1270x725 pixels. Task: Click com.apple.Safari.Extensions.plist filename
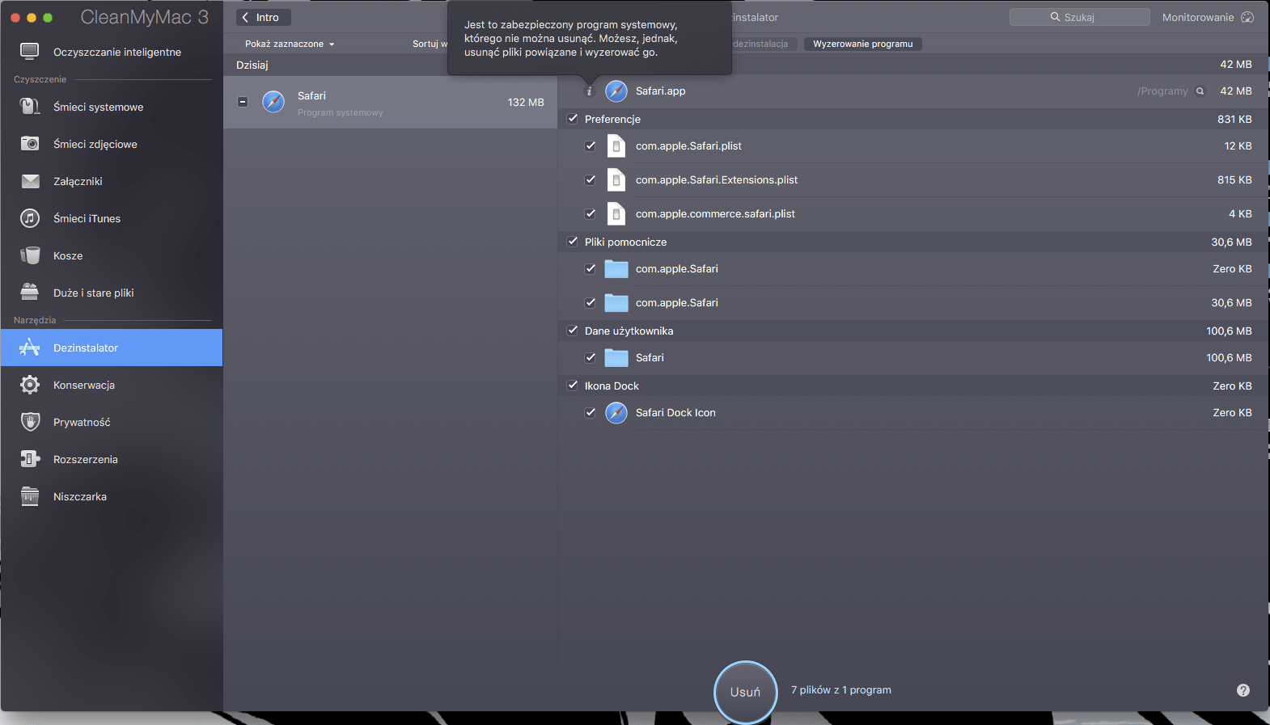click(717, 180)
